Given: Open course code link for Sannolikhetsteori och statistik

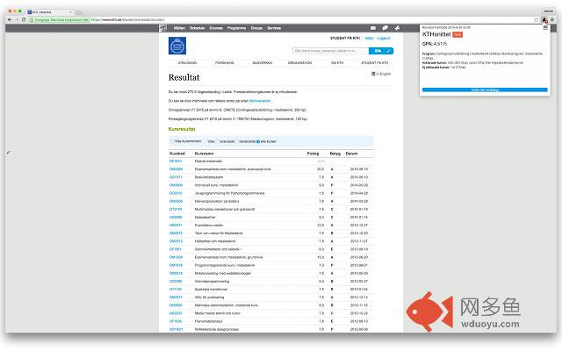Looking at the screenshot, I should [x=175, y=249].
